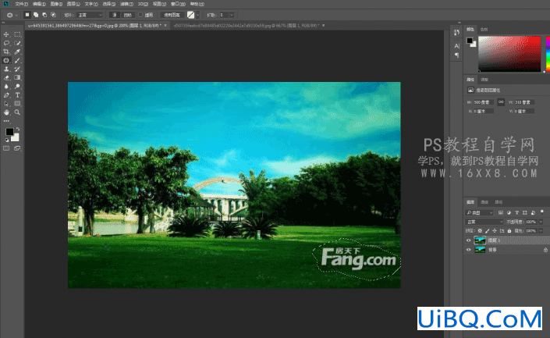
Task: Select the Gradient tool
Action: (x=17, y=77)
